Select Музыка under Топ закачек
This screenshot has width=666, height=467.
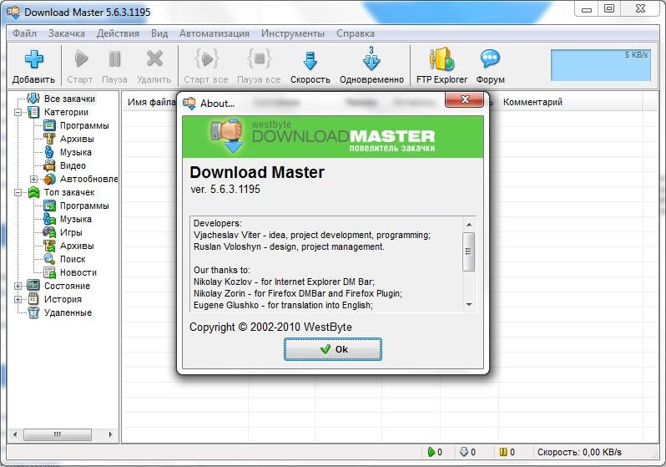[76, 219]
